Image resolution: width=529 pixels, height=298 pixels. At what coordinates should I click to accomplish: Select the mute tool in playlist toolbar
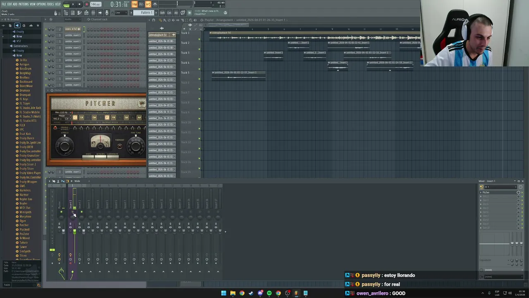tap(174, 20)
